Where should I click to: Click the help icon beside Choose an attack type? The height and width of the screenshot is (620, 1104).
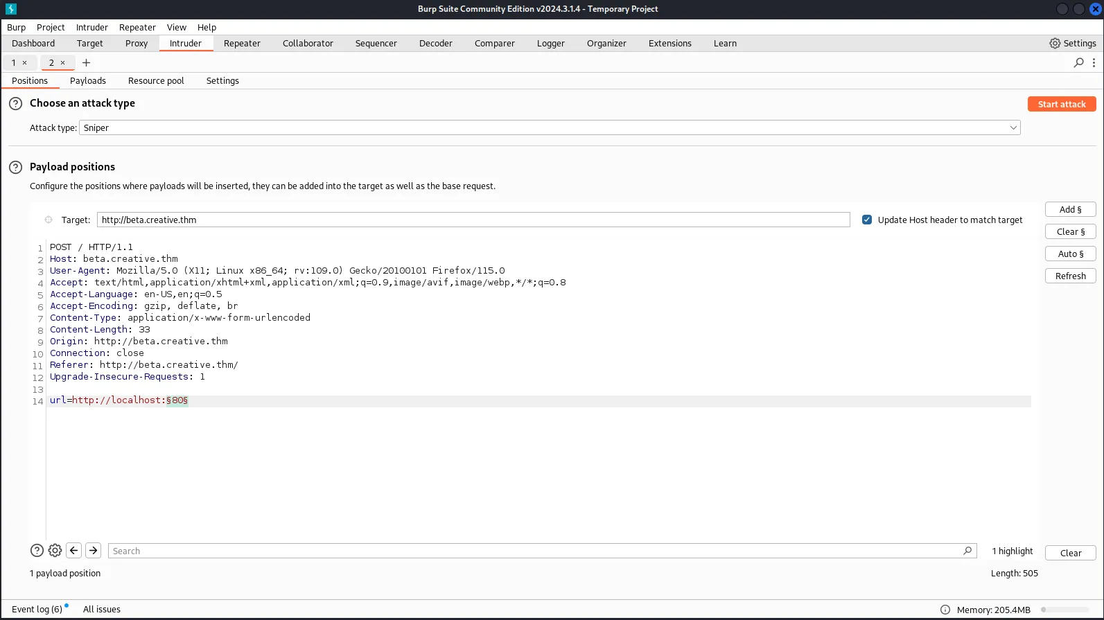[15, 104]
